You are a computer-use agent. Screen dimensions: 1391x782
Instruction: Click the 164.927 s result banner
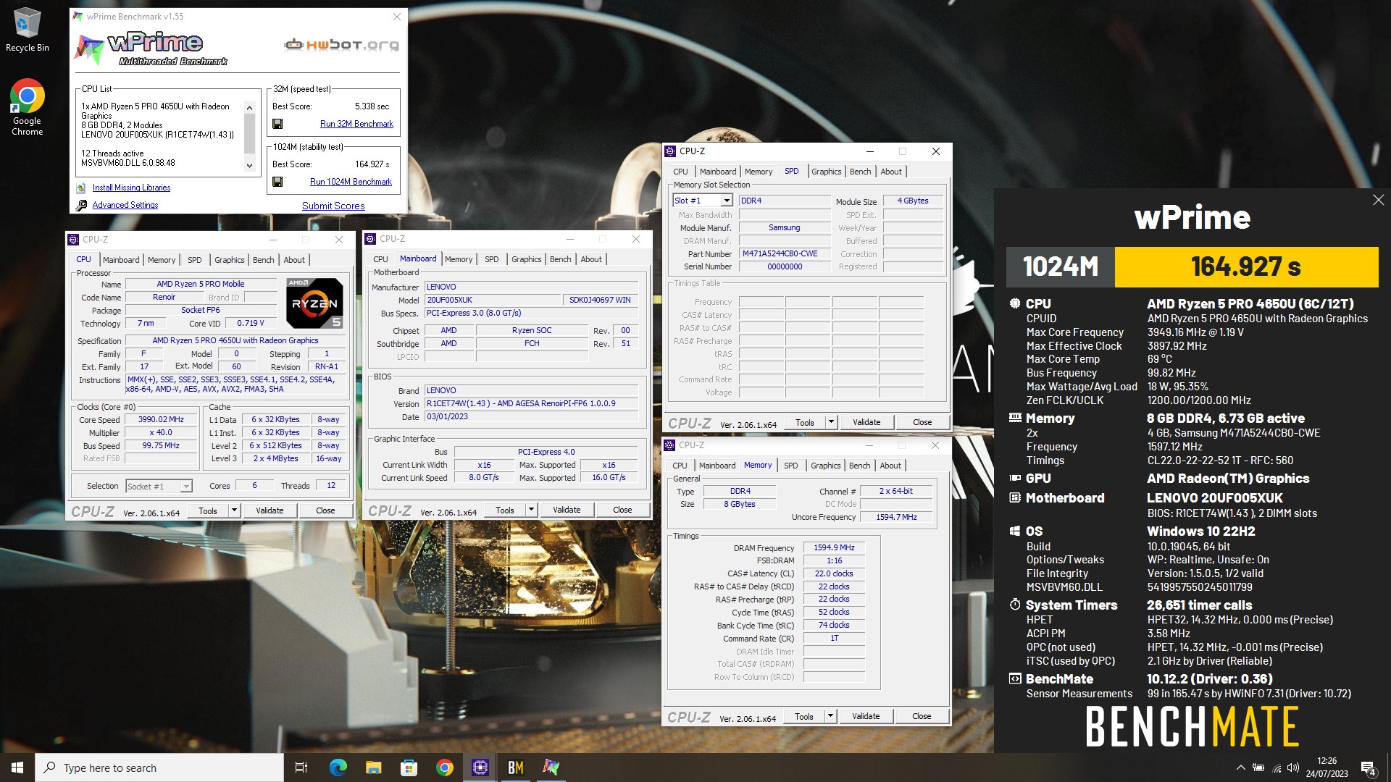coord(1246,267)
